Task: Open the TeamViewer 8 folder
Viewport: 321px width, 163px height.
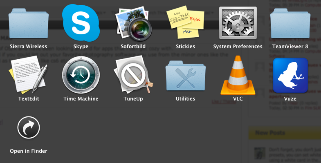Action: 290,23
